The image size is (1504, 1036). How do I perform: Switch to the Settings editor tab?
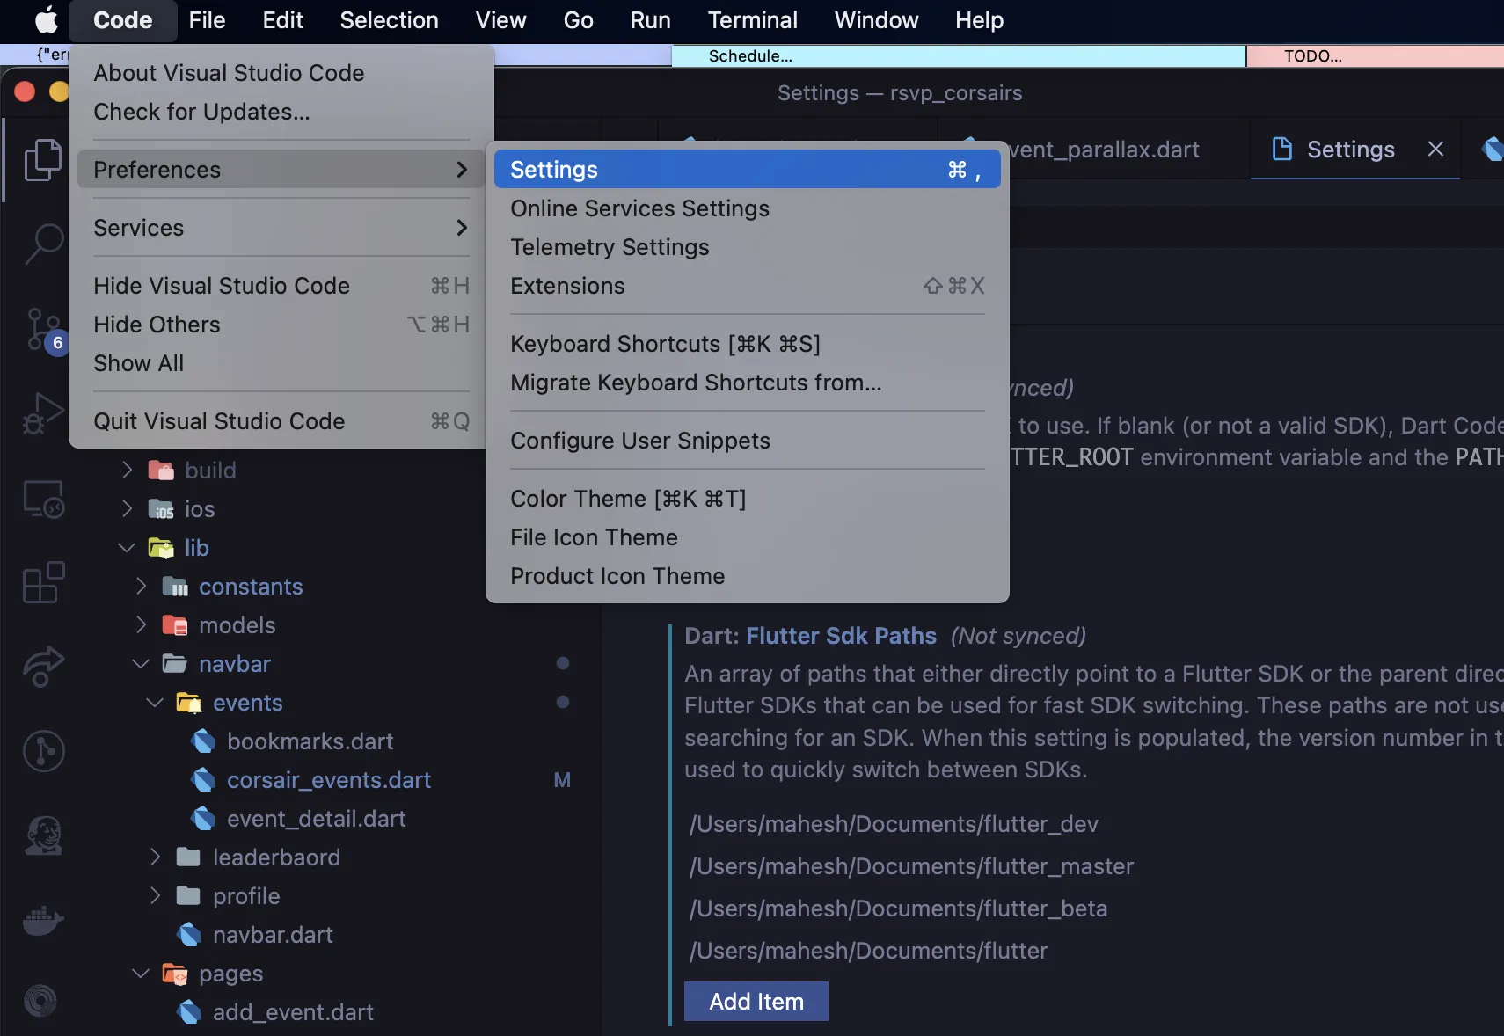tap(1354, 150)
